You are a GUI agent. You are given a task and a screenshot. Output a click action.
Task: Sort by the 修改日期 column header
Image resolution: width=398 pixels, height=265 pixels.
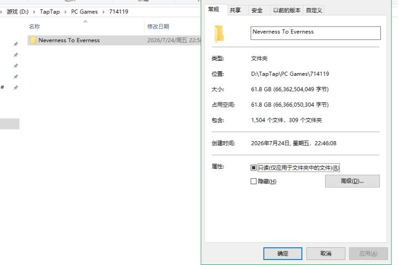(x=158, y=27)
